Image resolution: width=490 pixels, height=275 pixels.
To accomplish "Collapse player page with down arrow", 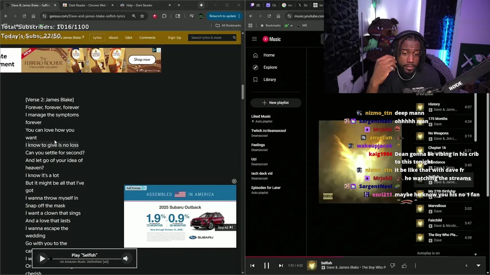I will [x=478, y=265].
